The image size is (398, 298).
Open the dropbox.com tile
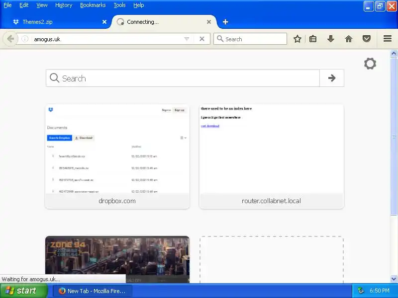(117, 156)
